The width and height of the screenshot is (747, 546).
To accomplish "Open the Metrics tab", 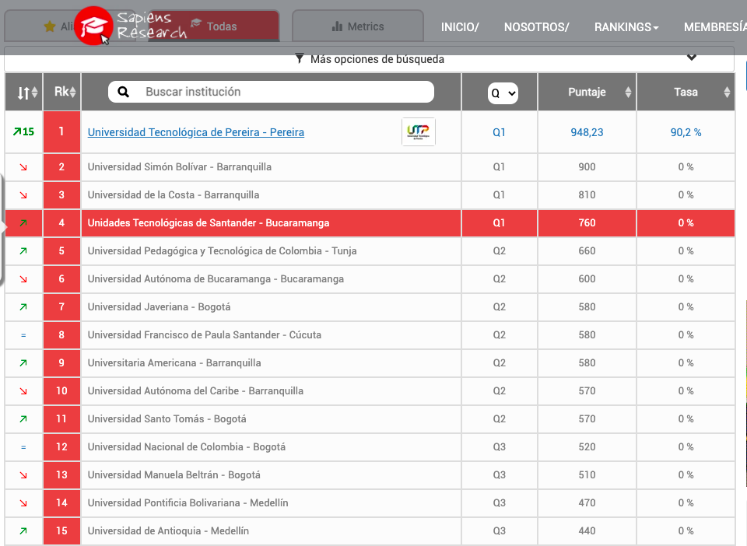I will (358, 26).
